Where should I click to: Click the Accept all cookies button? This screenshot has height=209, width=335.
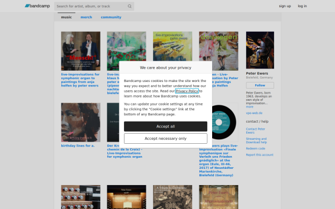pos(166,127)
